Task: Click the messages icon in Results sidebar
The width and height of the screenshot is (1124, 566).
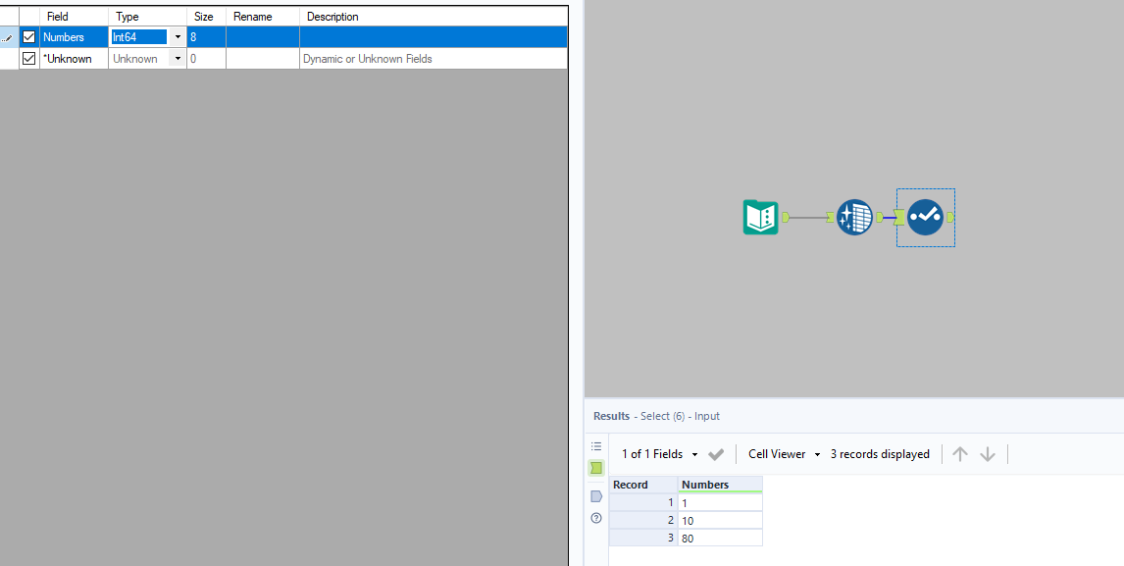Action: tap(596, 495)
